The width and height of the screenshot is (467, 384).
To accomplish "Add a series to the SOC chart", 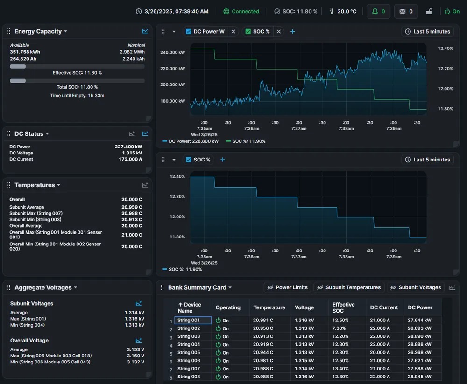I will (222, 160).
